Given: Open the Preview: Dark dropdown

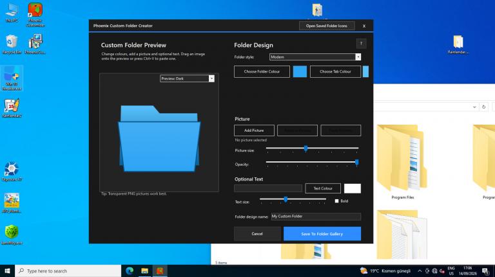Looking at the screenshot, I should click(187, 78).
